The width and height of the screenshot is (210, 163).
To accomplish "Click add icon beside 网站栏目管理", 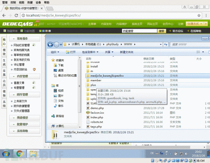I will click(x=34, y=45).
